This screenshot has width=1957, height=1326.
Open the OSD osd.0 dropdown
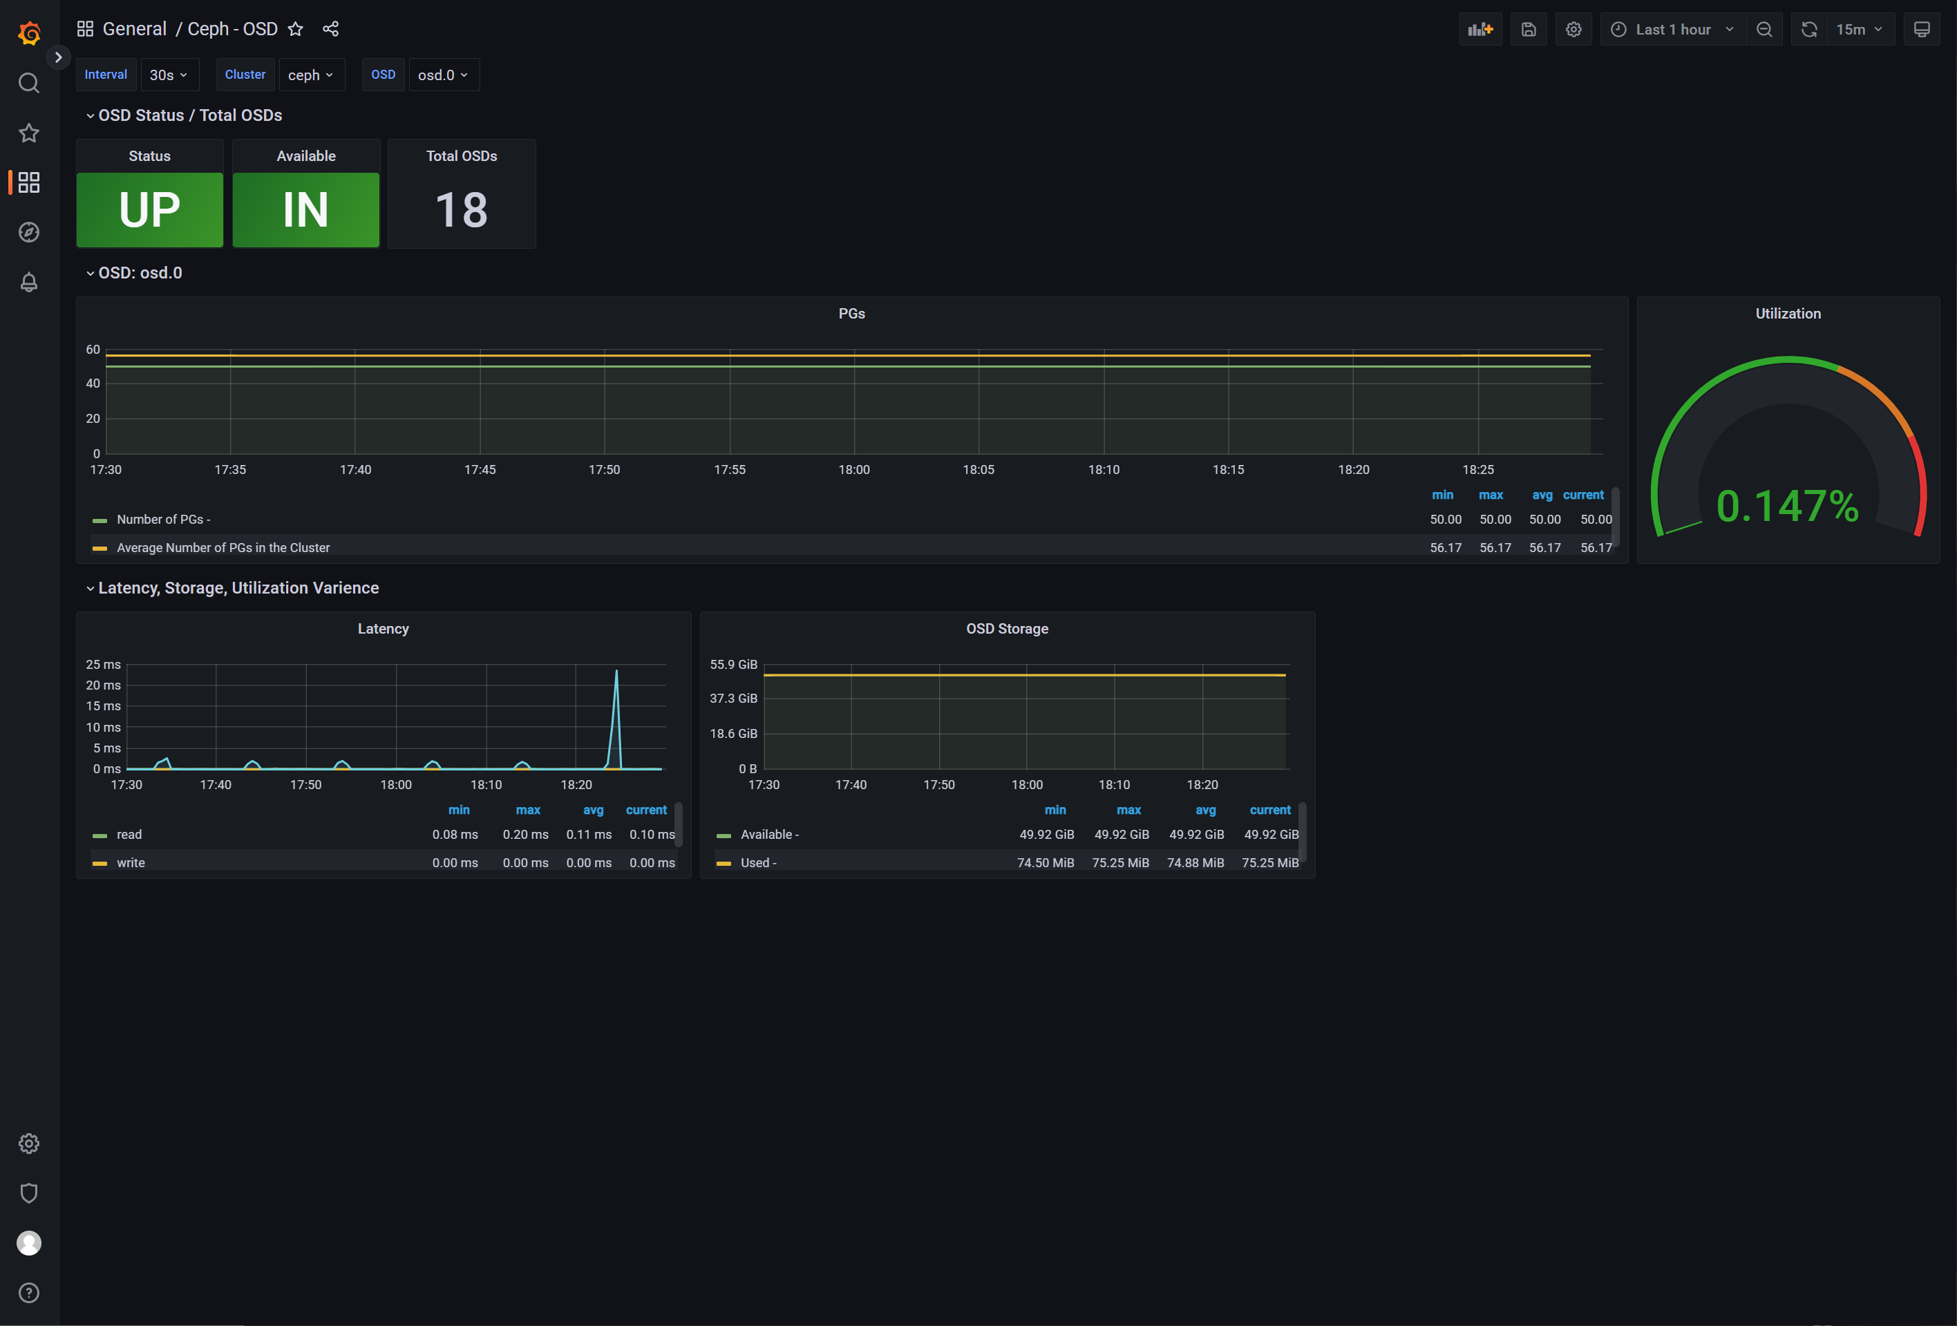coord(443,75)
